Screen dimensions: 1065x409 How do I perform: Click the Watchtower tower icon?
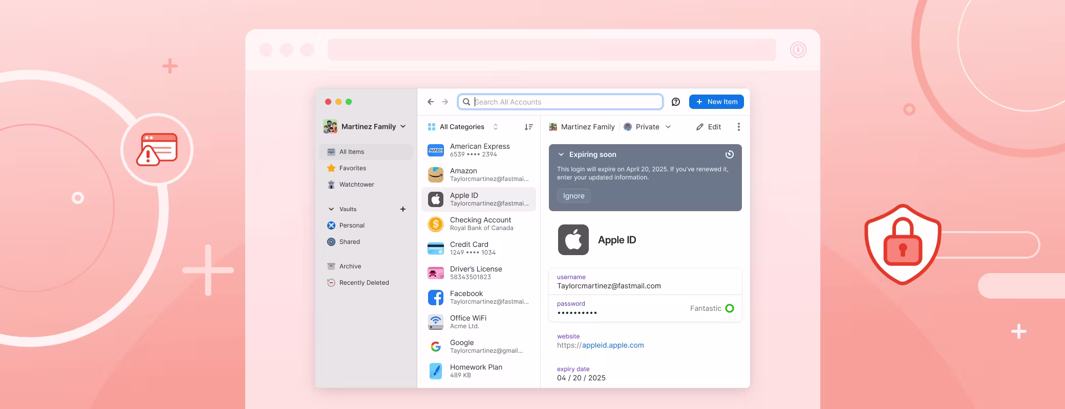click(331, 185)
